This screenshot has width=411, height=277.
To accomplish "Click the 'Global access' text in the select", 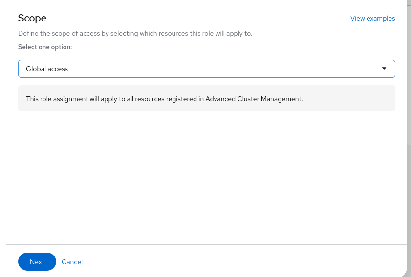I will (47, 69).
